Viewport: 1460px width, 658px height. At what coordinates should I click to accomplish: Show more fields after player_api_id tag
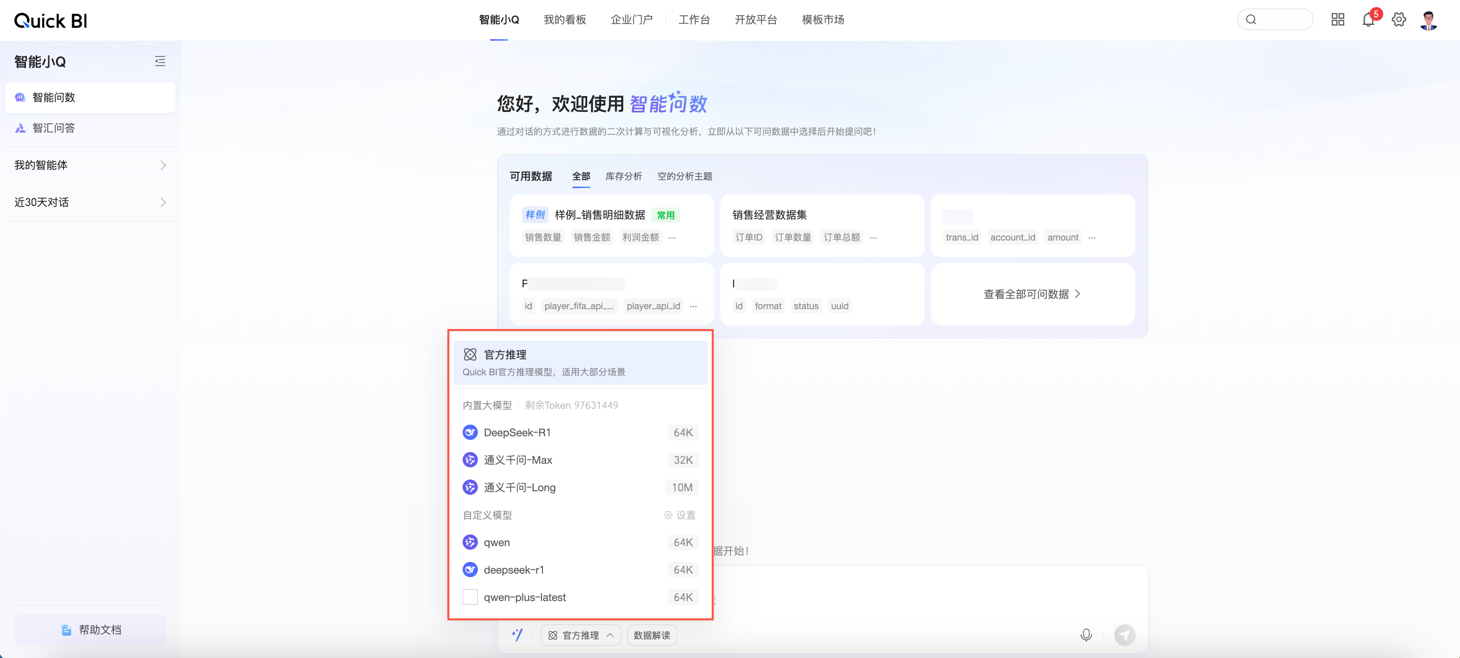693,306
